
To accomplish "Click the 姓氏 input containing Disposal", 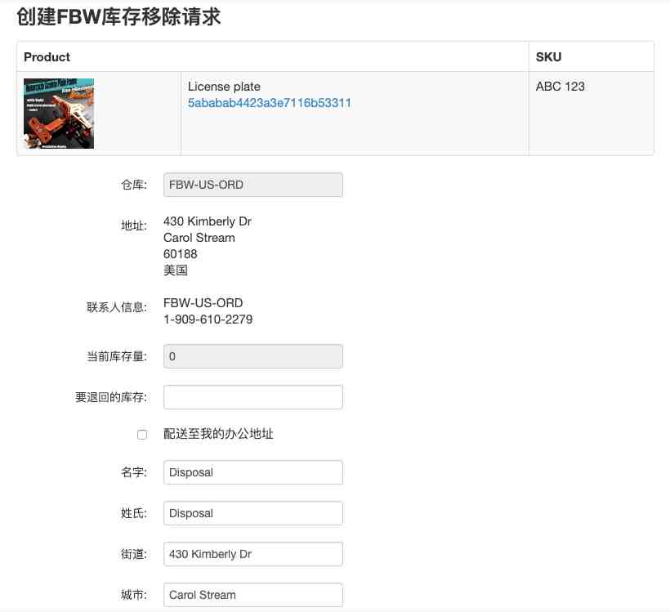I will [x=253, y=513].
